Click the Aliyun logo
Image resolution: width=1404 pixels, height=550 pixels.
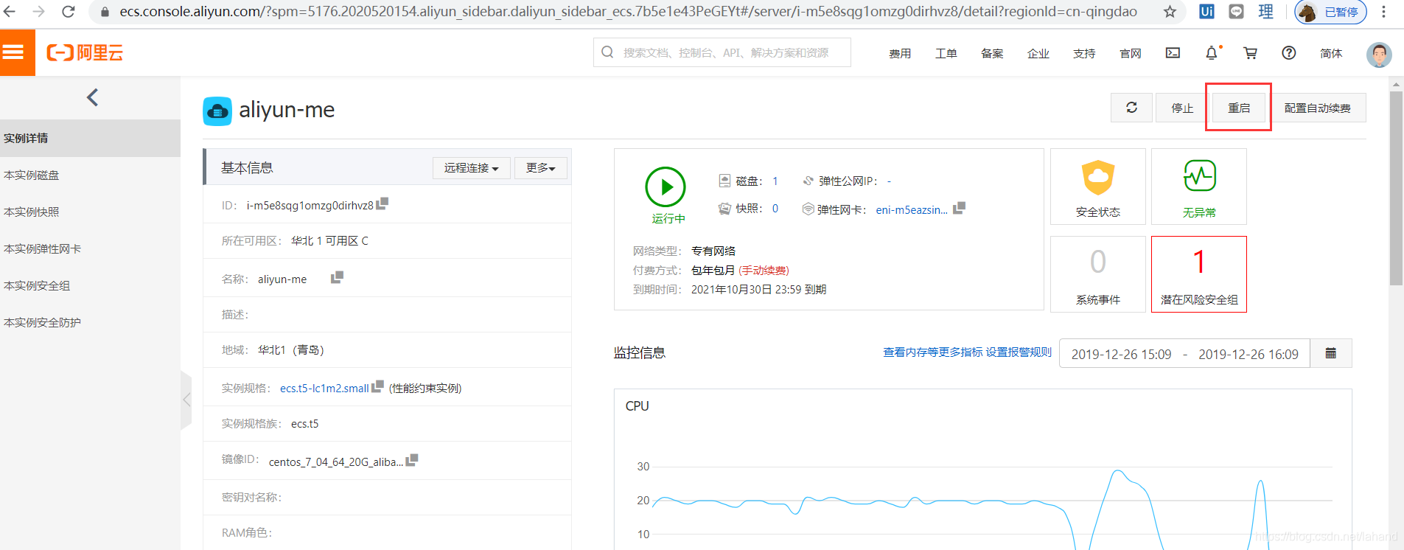(85, 52)
